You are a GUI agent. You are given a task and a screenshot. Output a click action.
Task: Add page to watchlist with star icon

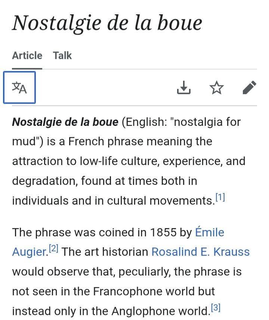(217, 88)
